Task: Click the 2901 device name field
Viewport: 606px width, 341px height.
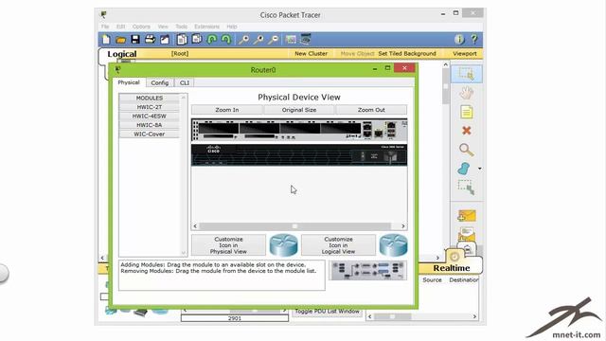Action: pos(235,318)
